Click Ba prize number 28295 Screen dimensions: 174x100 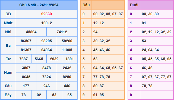click(46, 41)
